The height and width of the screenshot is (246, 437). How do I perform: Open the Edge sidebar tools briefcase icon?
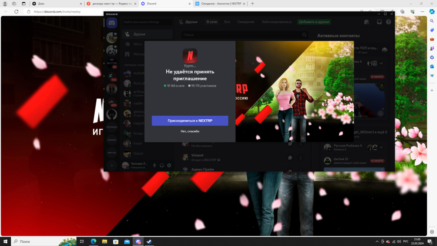(432, 39)
